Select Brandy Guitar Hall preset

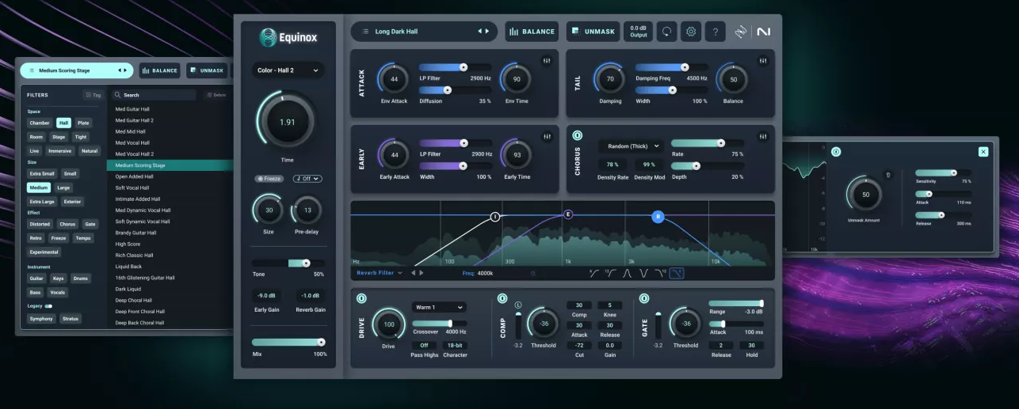[135, 233]
